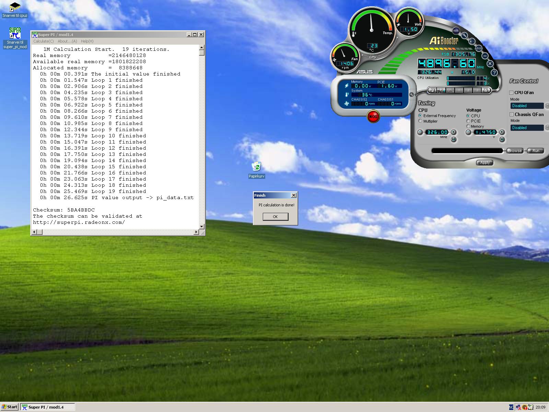Click Apply button in AiBooster
549x412 pixels.
485,162
